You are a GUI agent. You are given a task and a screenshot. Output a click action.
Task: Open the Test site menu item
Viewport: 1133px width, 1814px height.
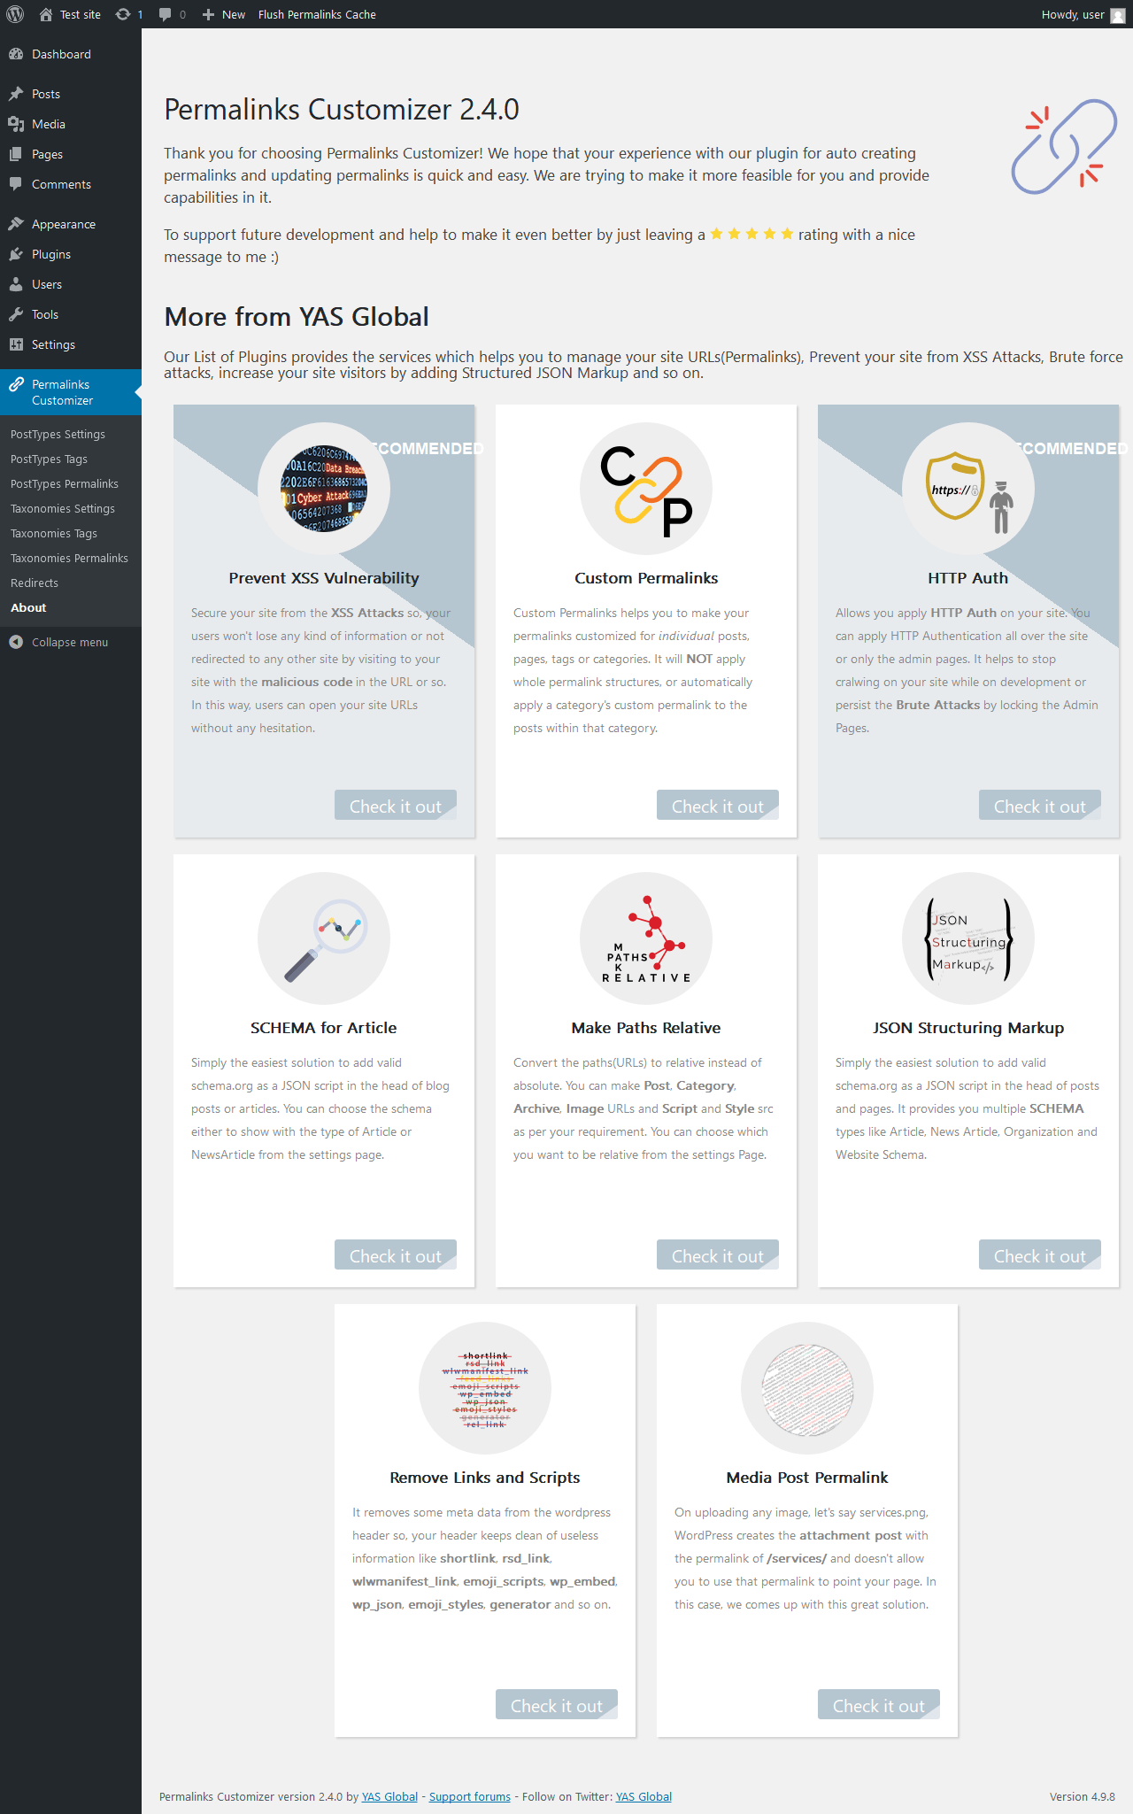coord(71,14)
